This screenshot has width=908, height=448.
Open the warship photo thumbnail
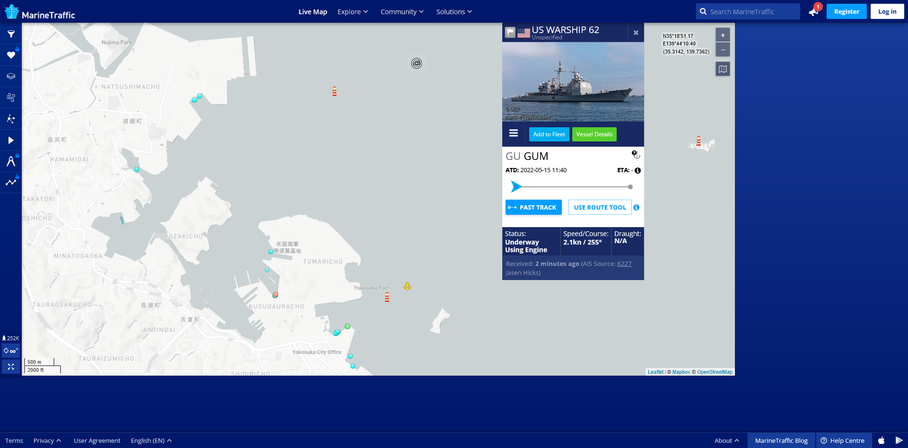pos(573,82)
